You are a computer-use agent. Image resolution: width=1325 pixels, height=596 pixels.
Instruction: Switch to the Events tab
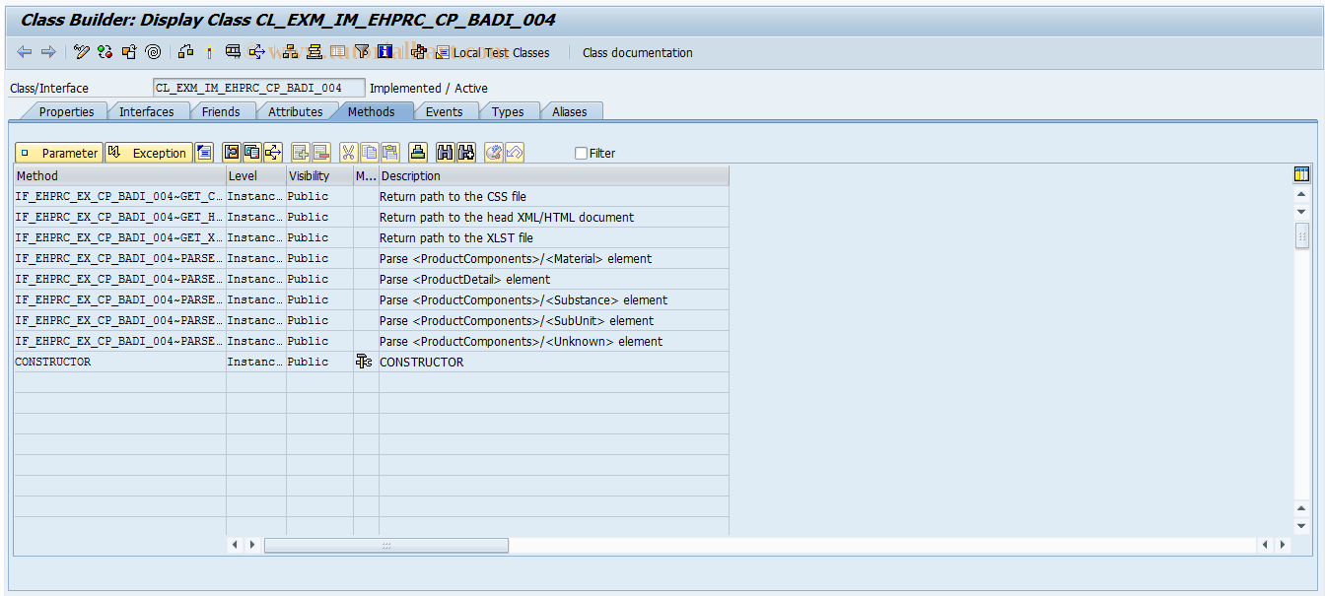click(444, 111)
